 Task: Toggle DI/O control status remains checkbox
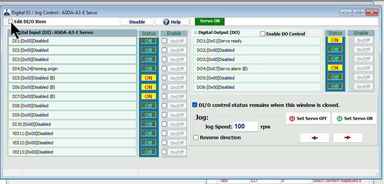pos(195,105)
